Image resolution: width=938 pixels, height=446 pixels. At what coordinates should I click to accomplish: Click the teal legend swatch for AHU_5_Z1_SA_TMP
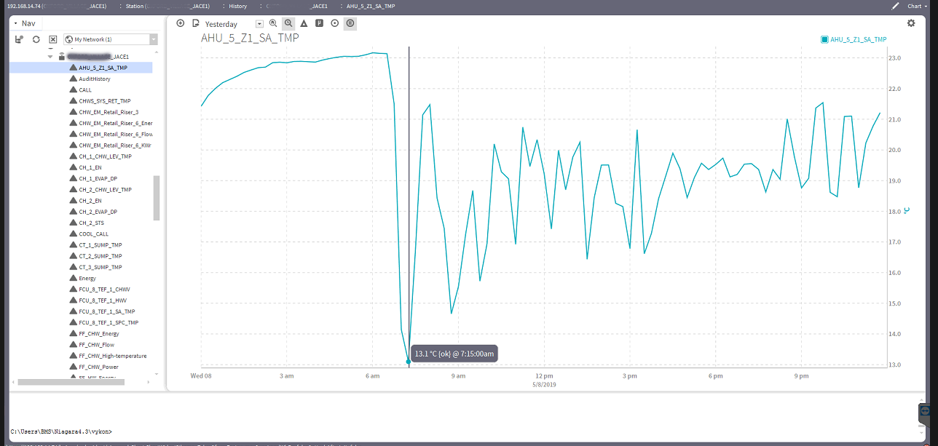tap(824, 39)
